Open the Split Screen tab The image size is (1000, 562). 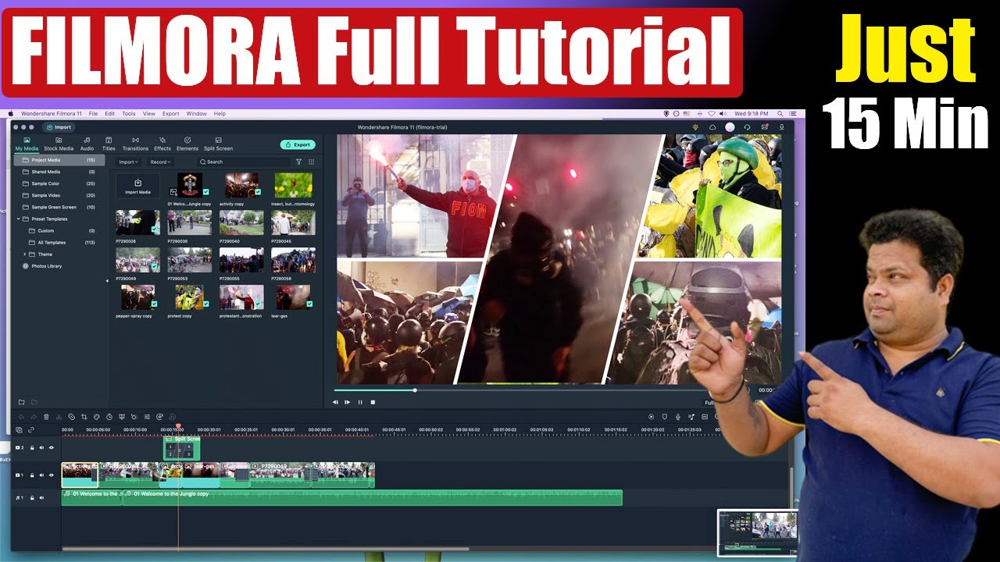(218, 144)
